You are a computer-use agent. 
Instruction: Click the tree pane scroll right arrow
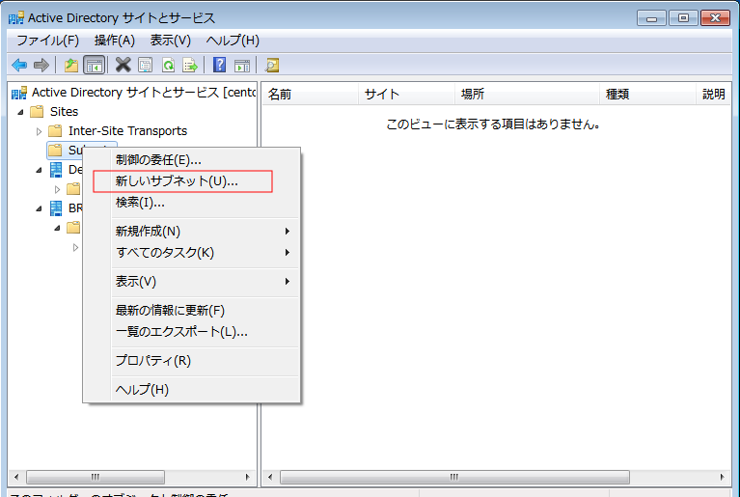[x=248, y=477]
